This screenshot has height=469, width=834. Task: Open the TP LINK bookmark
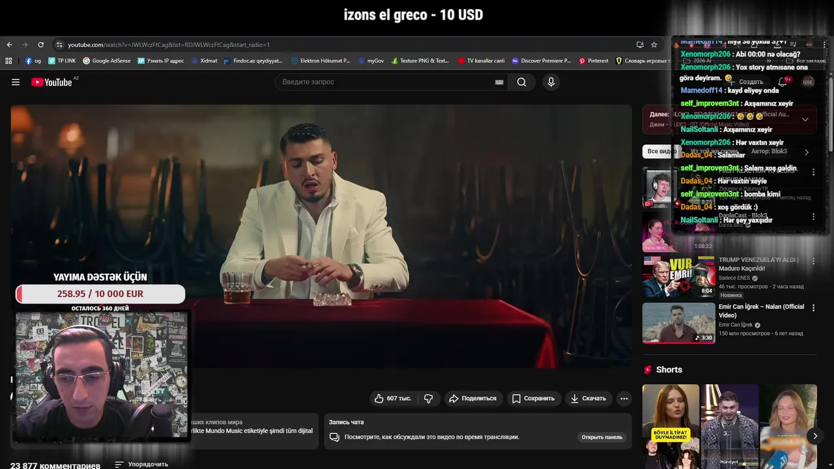coord(62,61)
